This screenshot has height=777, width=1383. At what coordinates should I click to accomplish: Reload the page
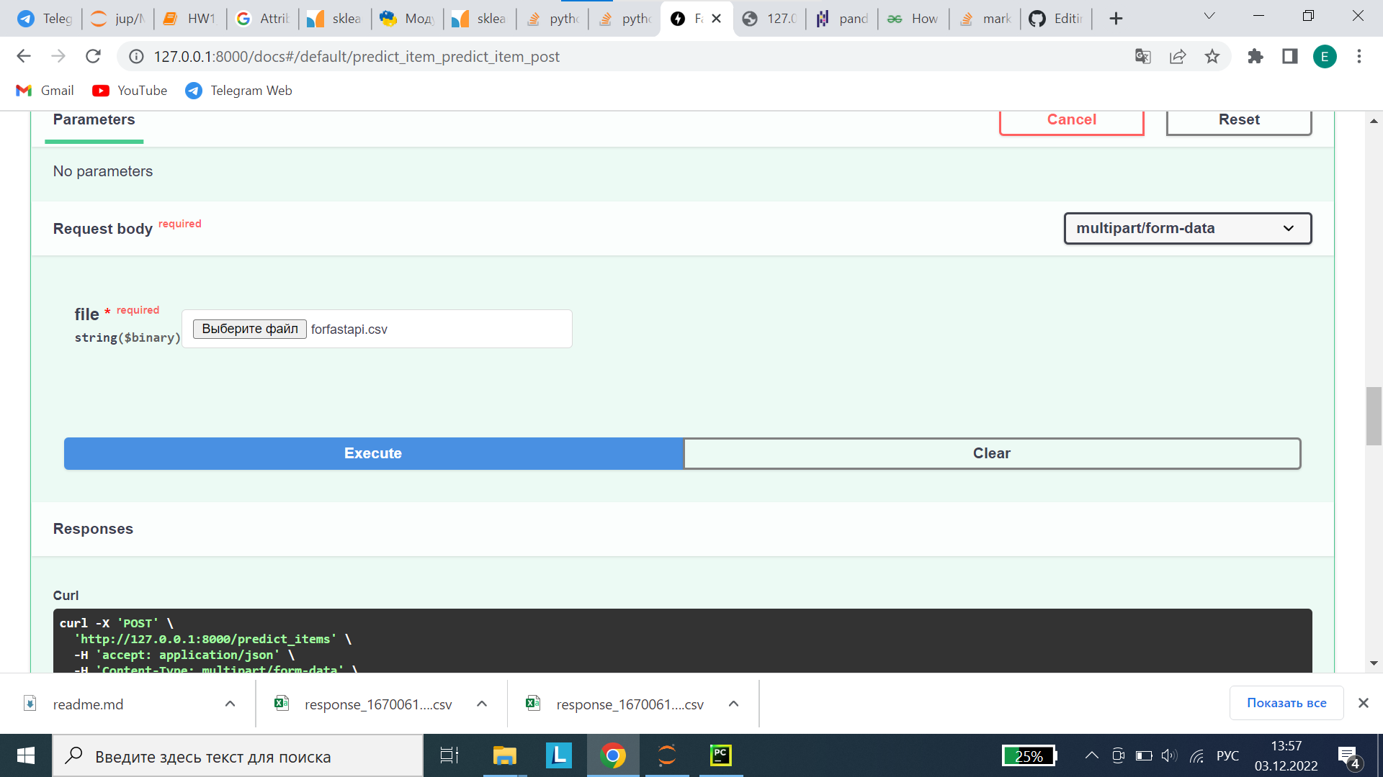click(93, 56)
